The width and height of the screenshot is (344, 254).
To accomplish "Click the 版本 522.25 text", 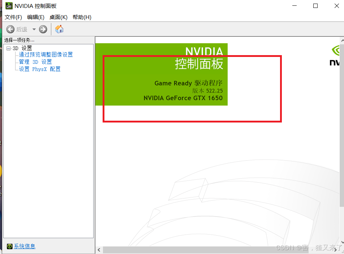I will point(207,90).
